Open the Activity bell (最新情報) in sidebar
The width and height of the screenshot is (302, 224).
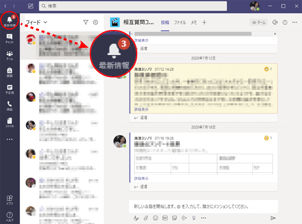pos(9,21)
